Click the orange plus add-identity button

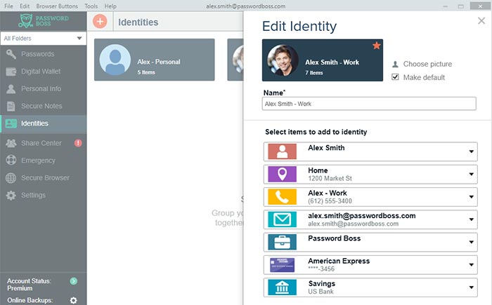pos(100,22)
